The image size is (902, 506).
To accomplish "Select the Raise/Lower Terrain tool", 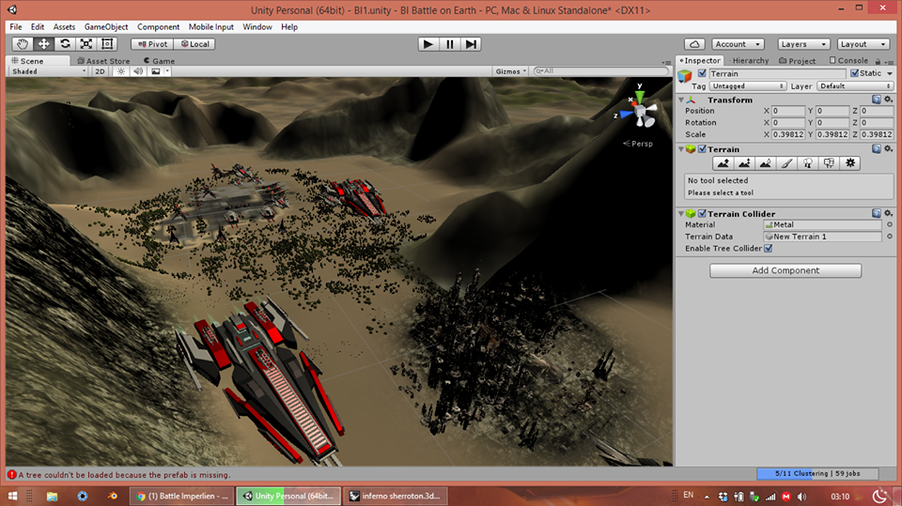I will (x=723, y=163).
